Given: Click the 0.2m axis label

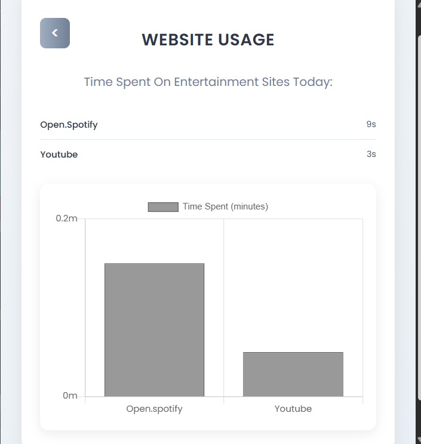Looking at the screenshot, I should tap(66, 218).
